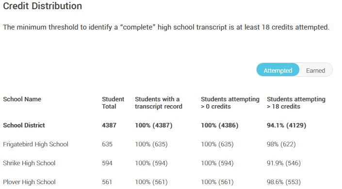Switch toggle to Attempted credits

[x=277, y=70]
